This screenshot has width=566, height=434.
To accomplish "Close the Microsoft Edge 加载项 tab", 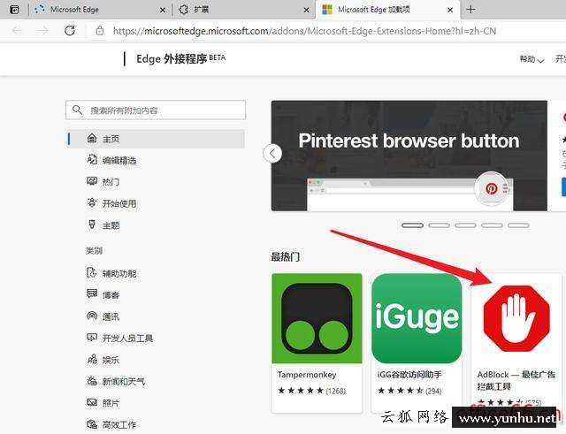I will (450, 10).
